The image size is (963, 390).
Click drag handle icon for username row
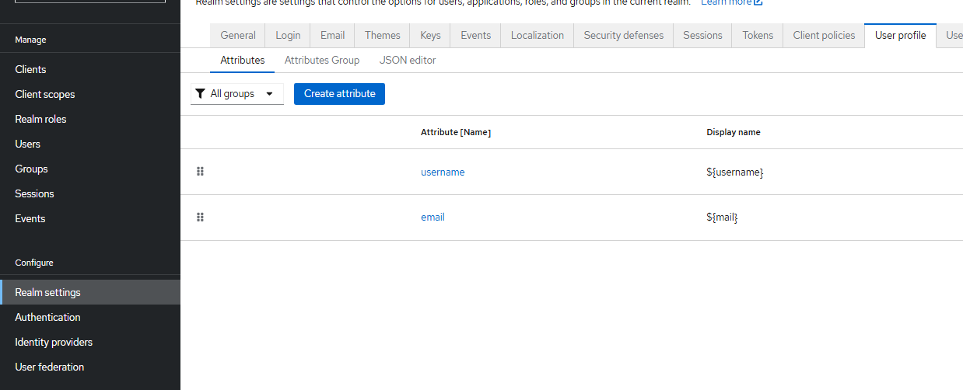click(200, 172)
